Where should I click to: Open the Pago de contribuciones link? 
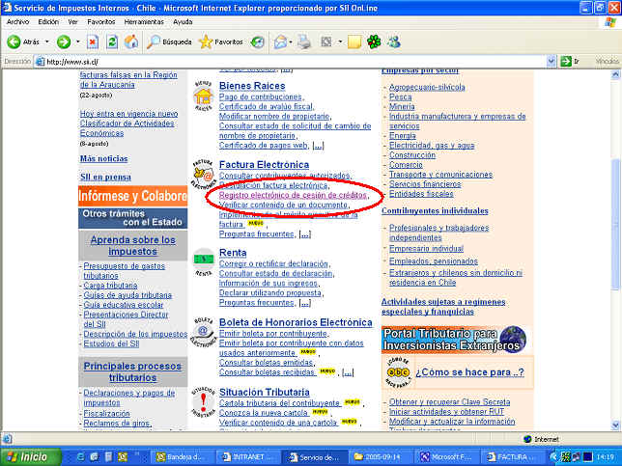pos(261,96)
